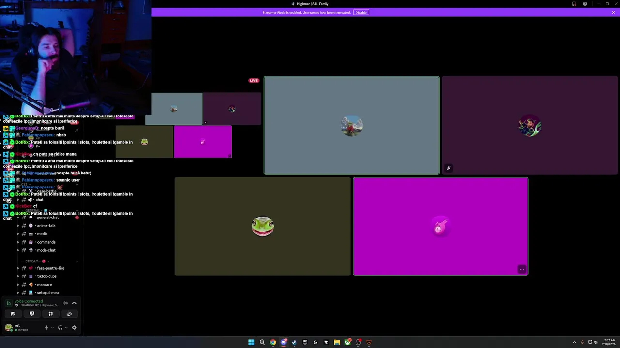The image size is (620, 348).
Task: Open the Voice Connected status text
Action: pyautogui.click(x=29, y=301)
